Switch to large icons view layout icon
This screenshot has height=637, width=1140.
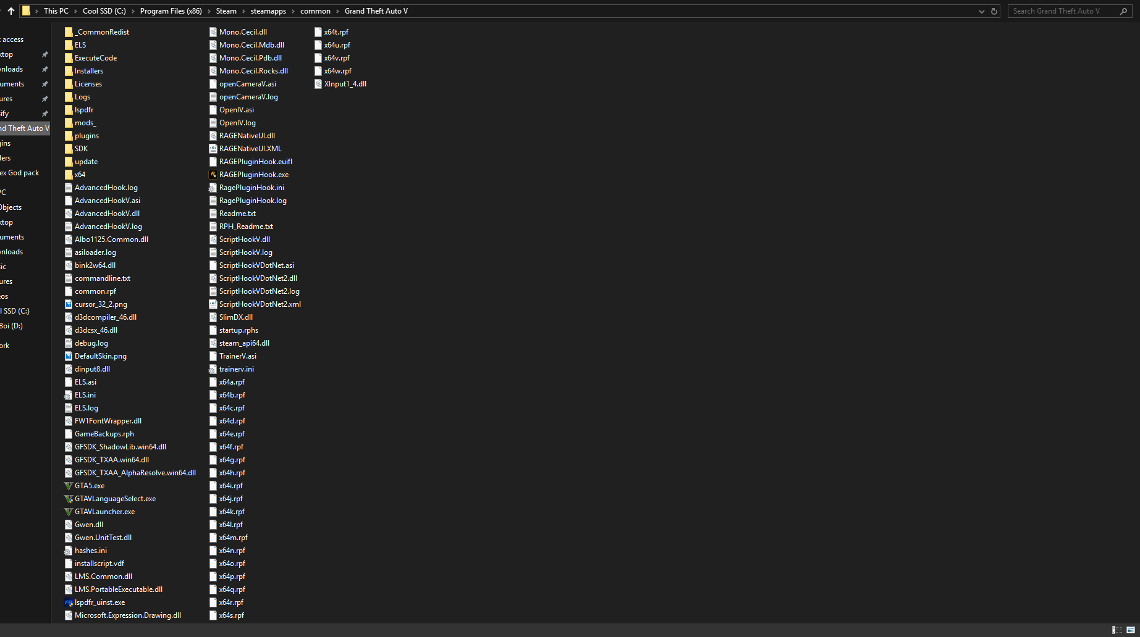[1131, 630]
